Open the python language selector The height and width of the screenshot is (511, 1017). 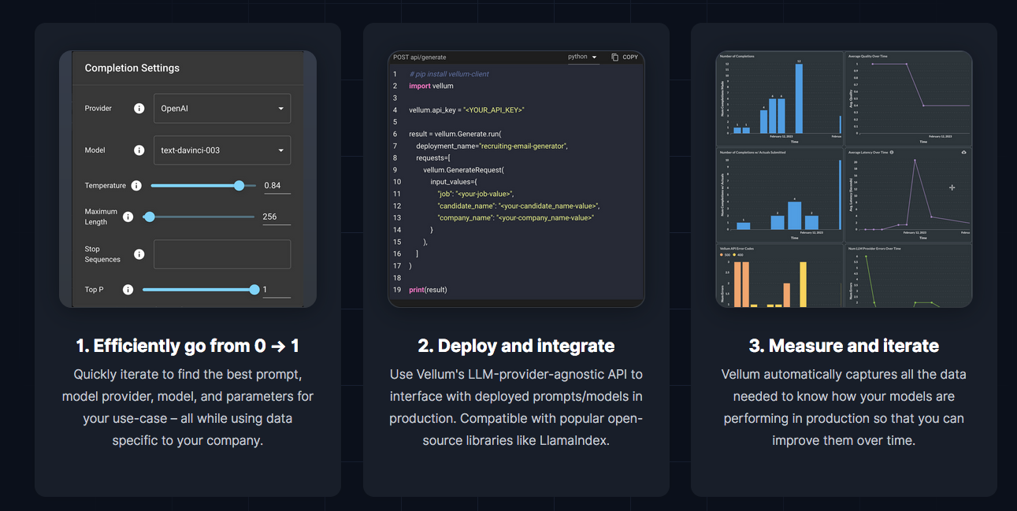583,57
